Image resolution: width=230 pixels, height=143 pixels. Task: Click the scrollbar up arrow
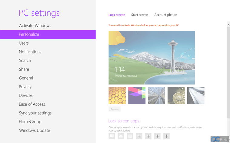tap(228, 25)
